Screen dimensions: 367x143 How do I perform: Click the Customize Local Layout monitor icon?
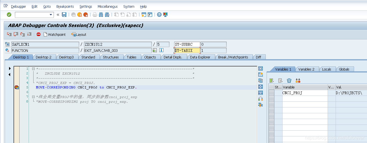[165, 15]
